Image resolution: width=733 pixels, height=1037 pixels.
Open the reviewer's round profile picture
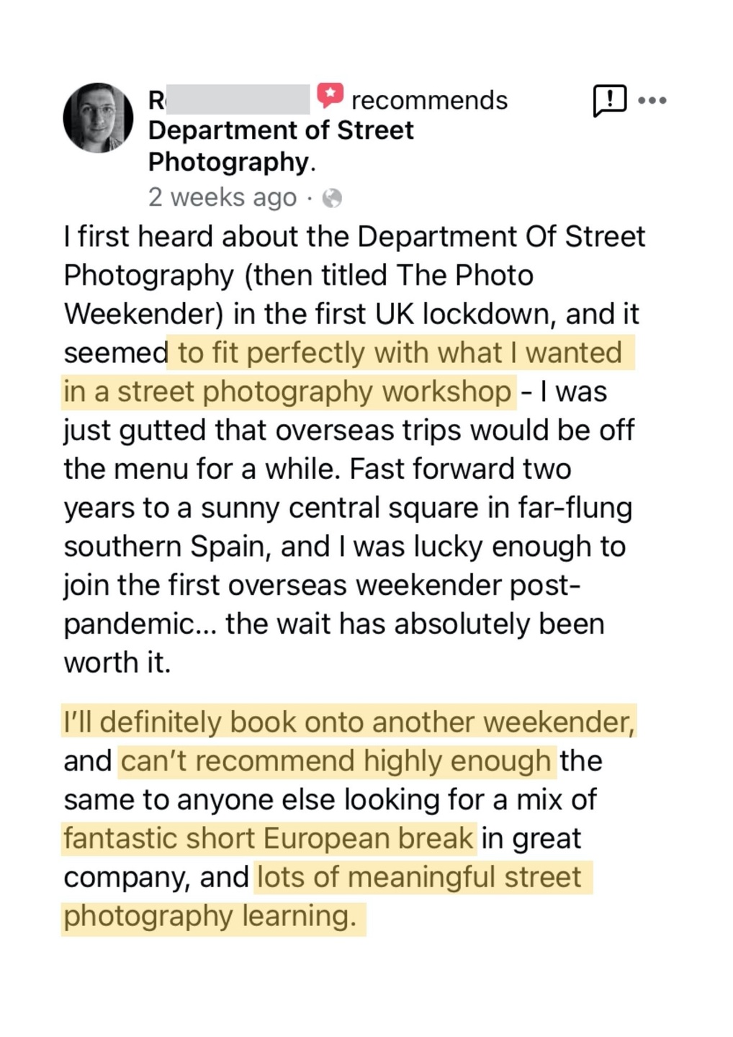click(x=98, y=118)
